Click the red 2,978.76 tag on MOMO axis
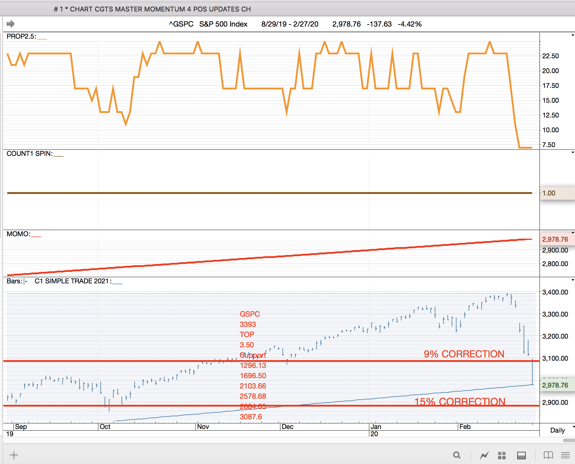The width and height of the screenshot is (575, 464). pos(557,239)
